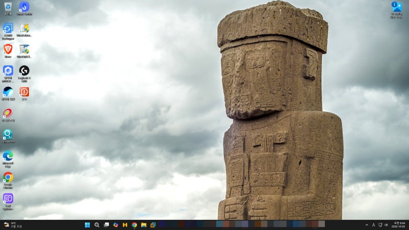The image size is (409, 230).
Task: Open the volume tray icon
Action: pyautogui.click(x=387, y=225)
